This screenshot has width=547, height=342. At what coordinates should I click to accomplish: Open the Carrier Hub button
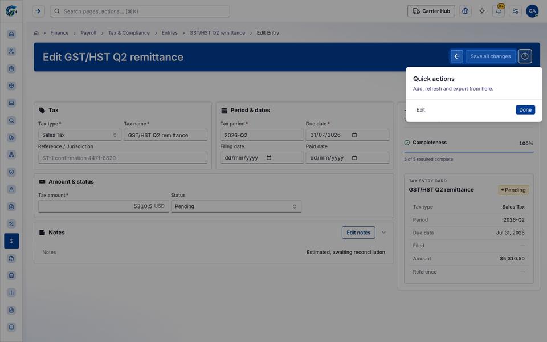(431, 11)
